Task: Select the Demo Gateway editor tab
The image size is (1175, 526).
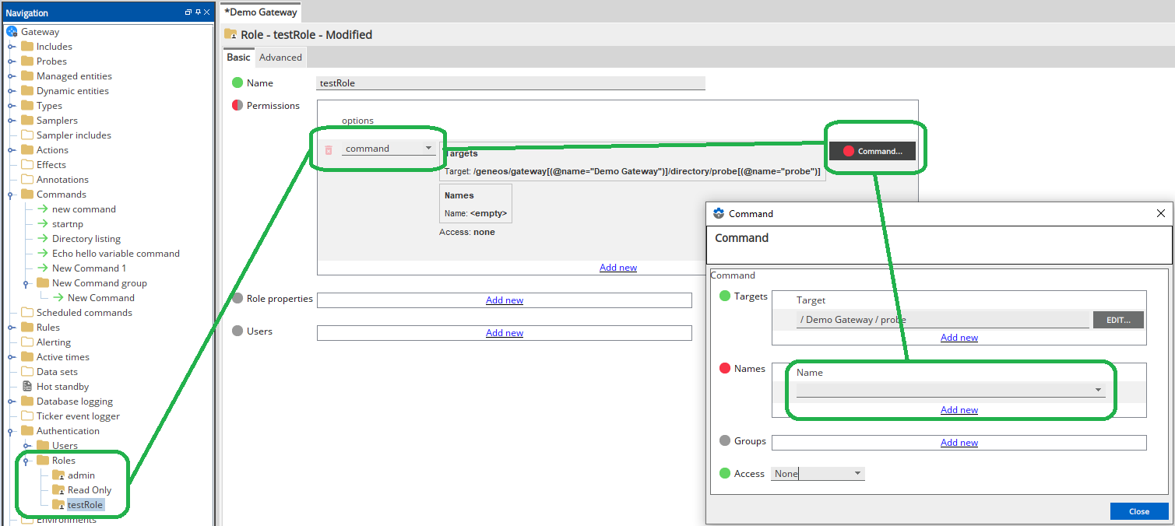Action: click(261, 12)
